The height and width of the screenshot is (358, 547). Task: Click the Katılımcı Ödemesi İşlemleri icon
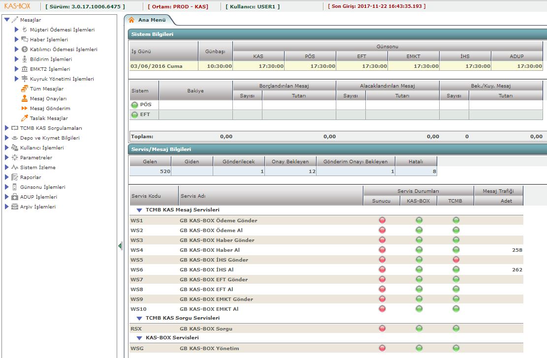(x=25, y=49)
